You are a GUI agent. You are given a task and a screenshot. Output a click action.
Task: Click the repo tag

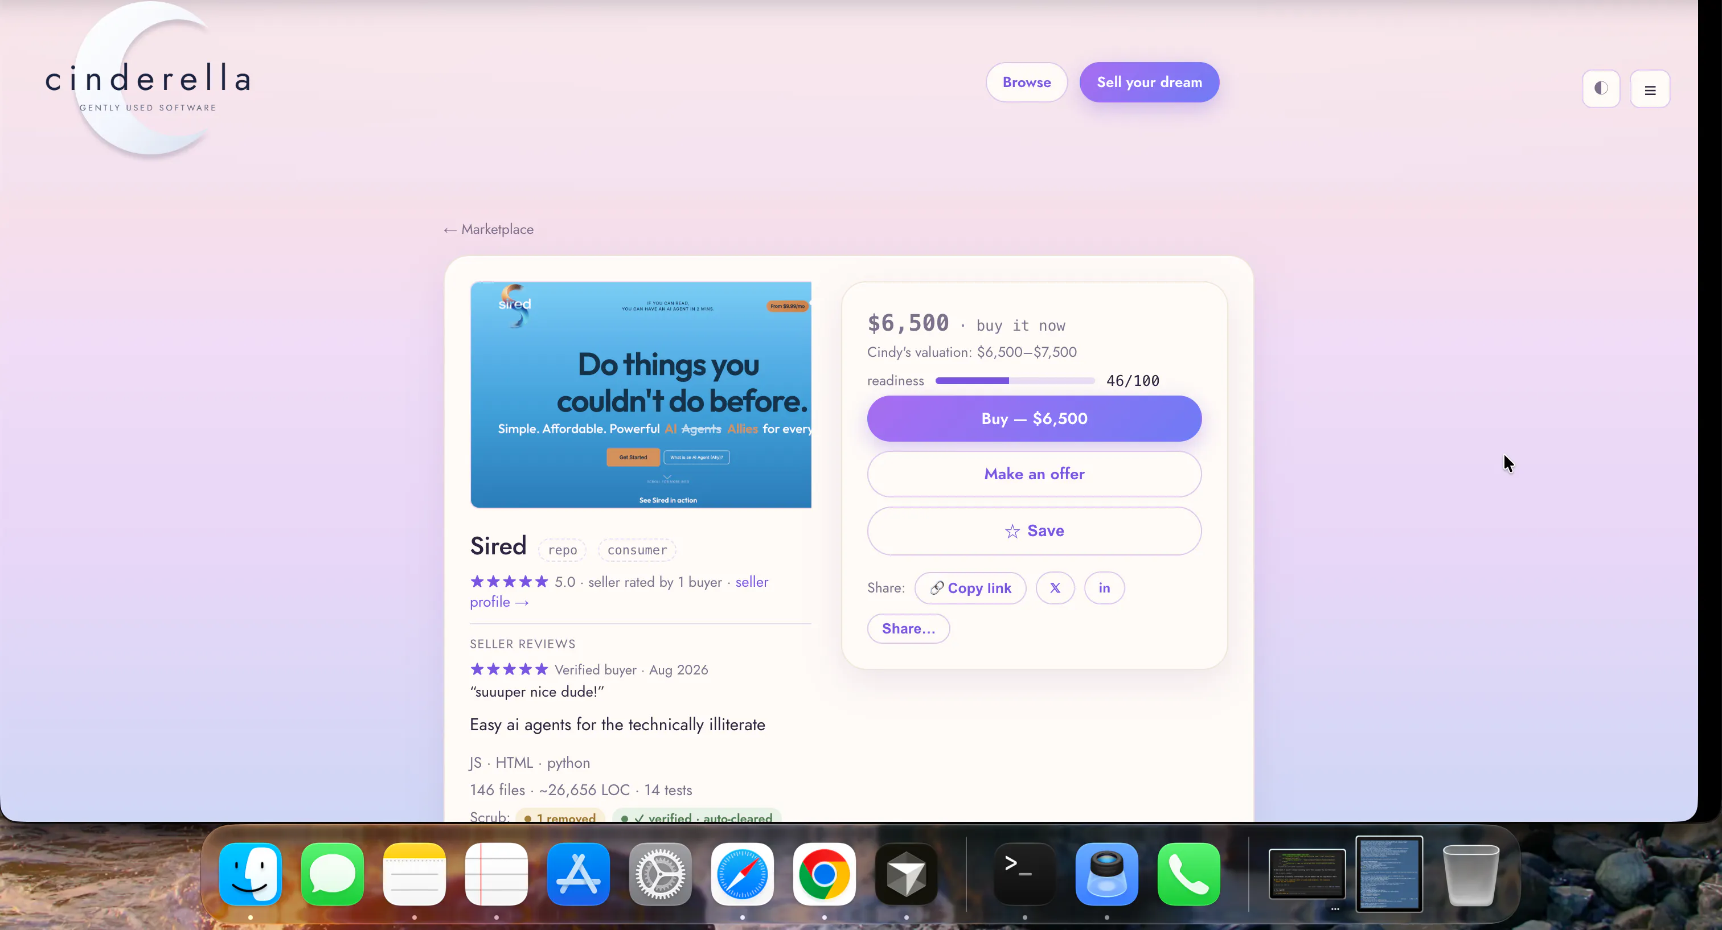pyautogui.click(x=562, y=550)
